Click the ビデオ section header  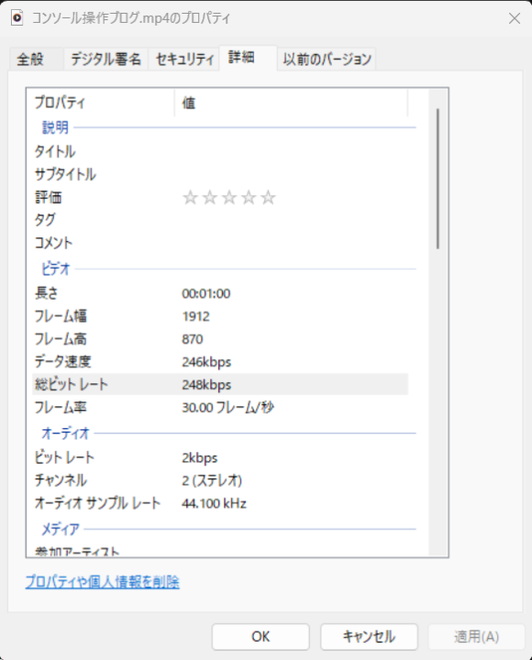56,269
